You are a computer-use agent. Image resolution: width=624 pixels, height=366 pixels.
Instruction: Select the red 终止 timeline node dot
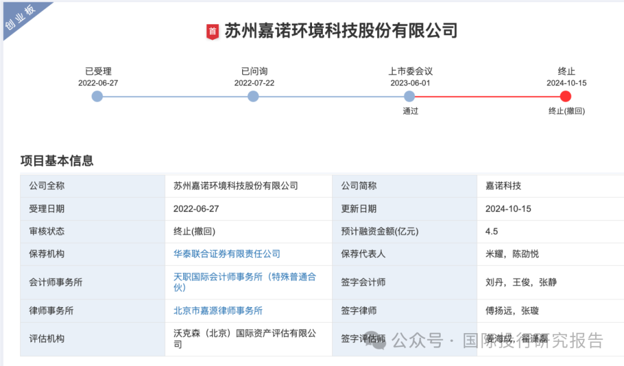(566, 96)
